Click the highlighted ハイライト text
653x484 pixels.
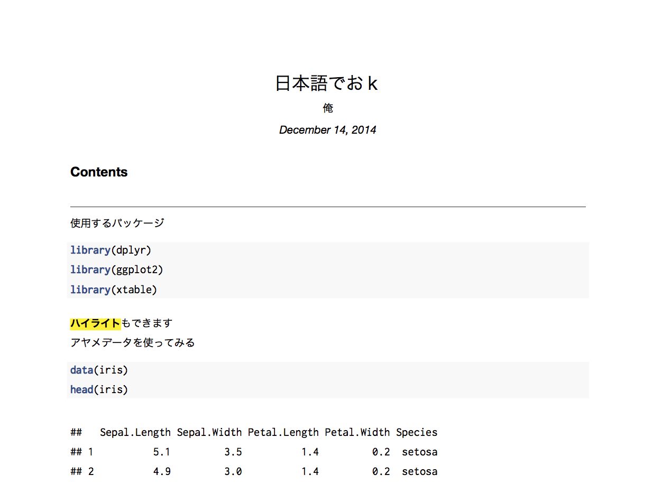[x=95, y=323]
